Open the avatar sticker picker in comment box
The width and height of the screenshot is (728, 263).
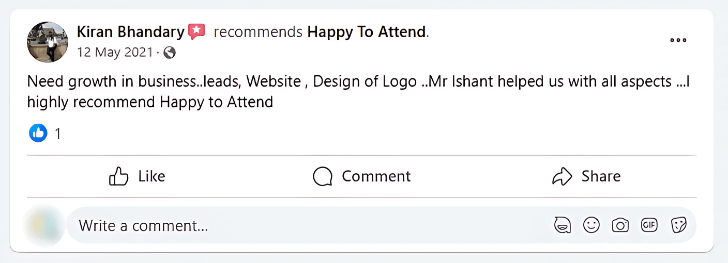563,225
